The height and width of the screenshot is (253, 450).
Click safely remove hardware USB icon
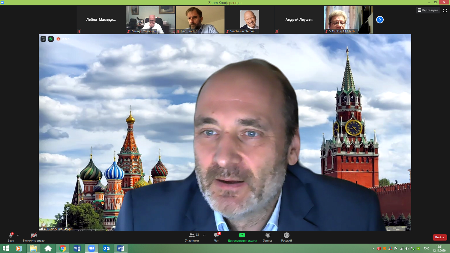[413, 249]
